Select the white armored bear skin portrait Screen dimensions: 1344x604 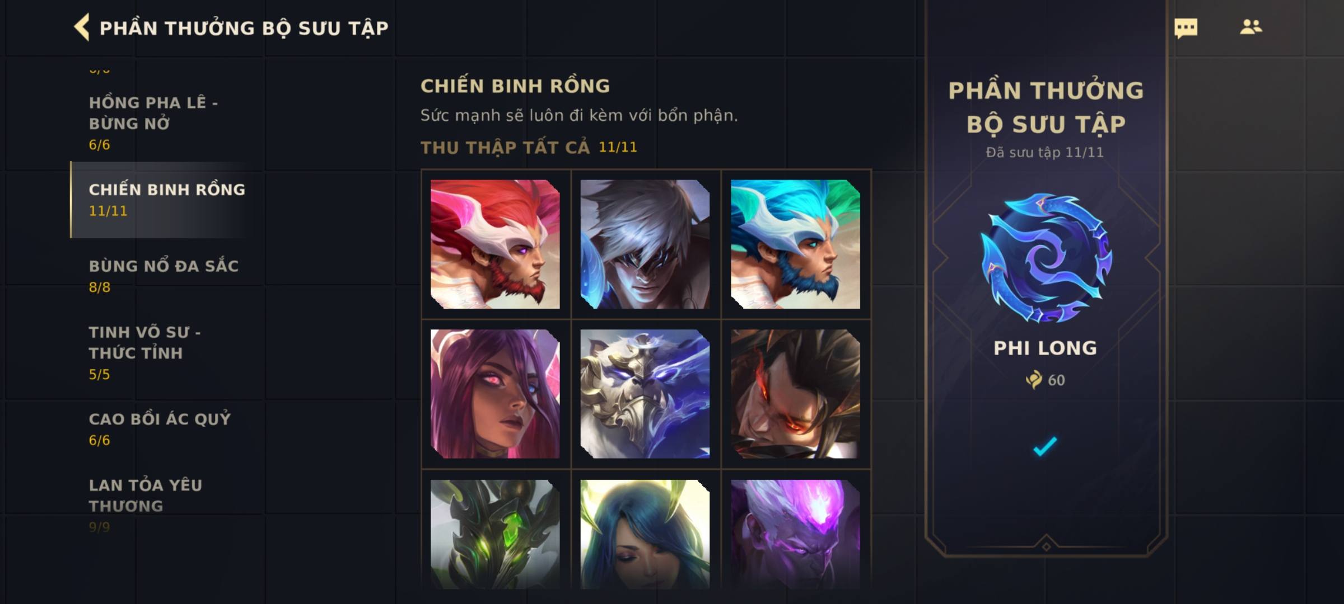[x=645, y=394]
